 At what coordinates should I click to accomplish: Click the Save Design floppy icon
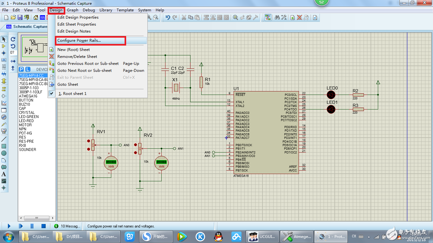click(x=20, y=17)
